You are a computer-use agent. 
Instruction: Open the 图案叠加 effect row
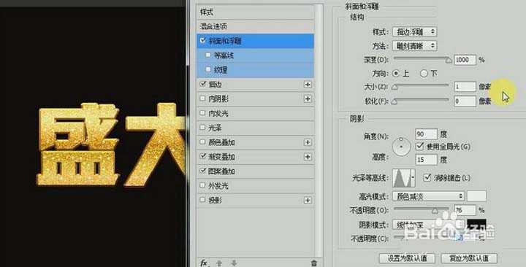pyautogui.click(x=256, y=171)
